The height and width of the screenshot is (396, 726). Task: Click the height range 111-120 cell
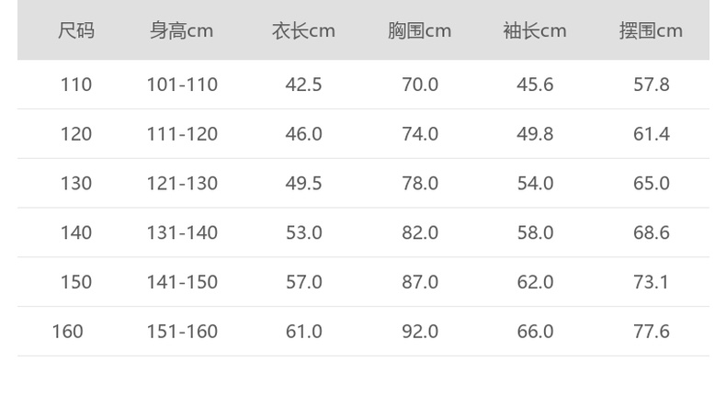click(182, 134)
